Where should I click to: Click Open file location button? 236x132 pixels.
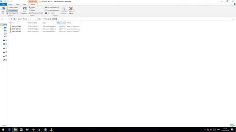(x=64, y=10)
